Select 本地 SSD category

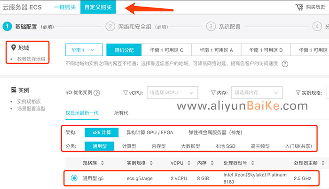pyautogui.click(x=225, y=146)
